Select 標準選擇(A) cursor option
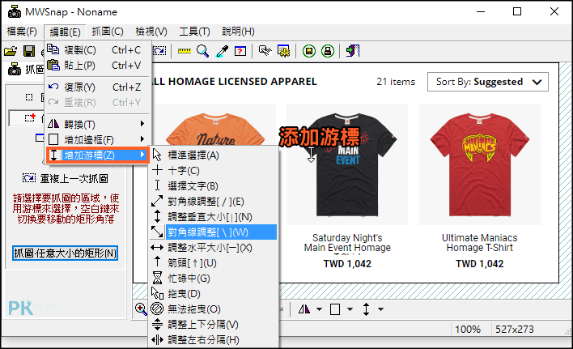 [214, 155]
